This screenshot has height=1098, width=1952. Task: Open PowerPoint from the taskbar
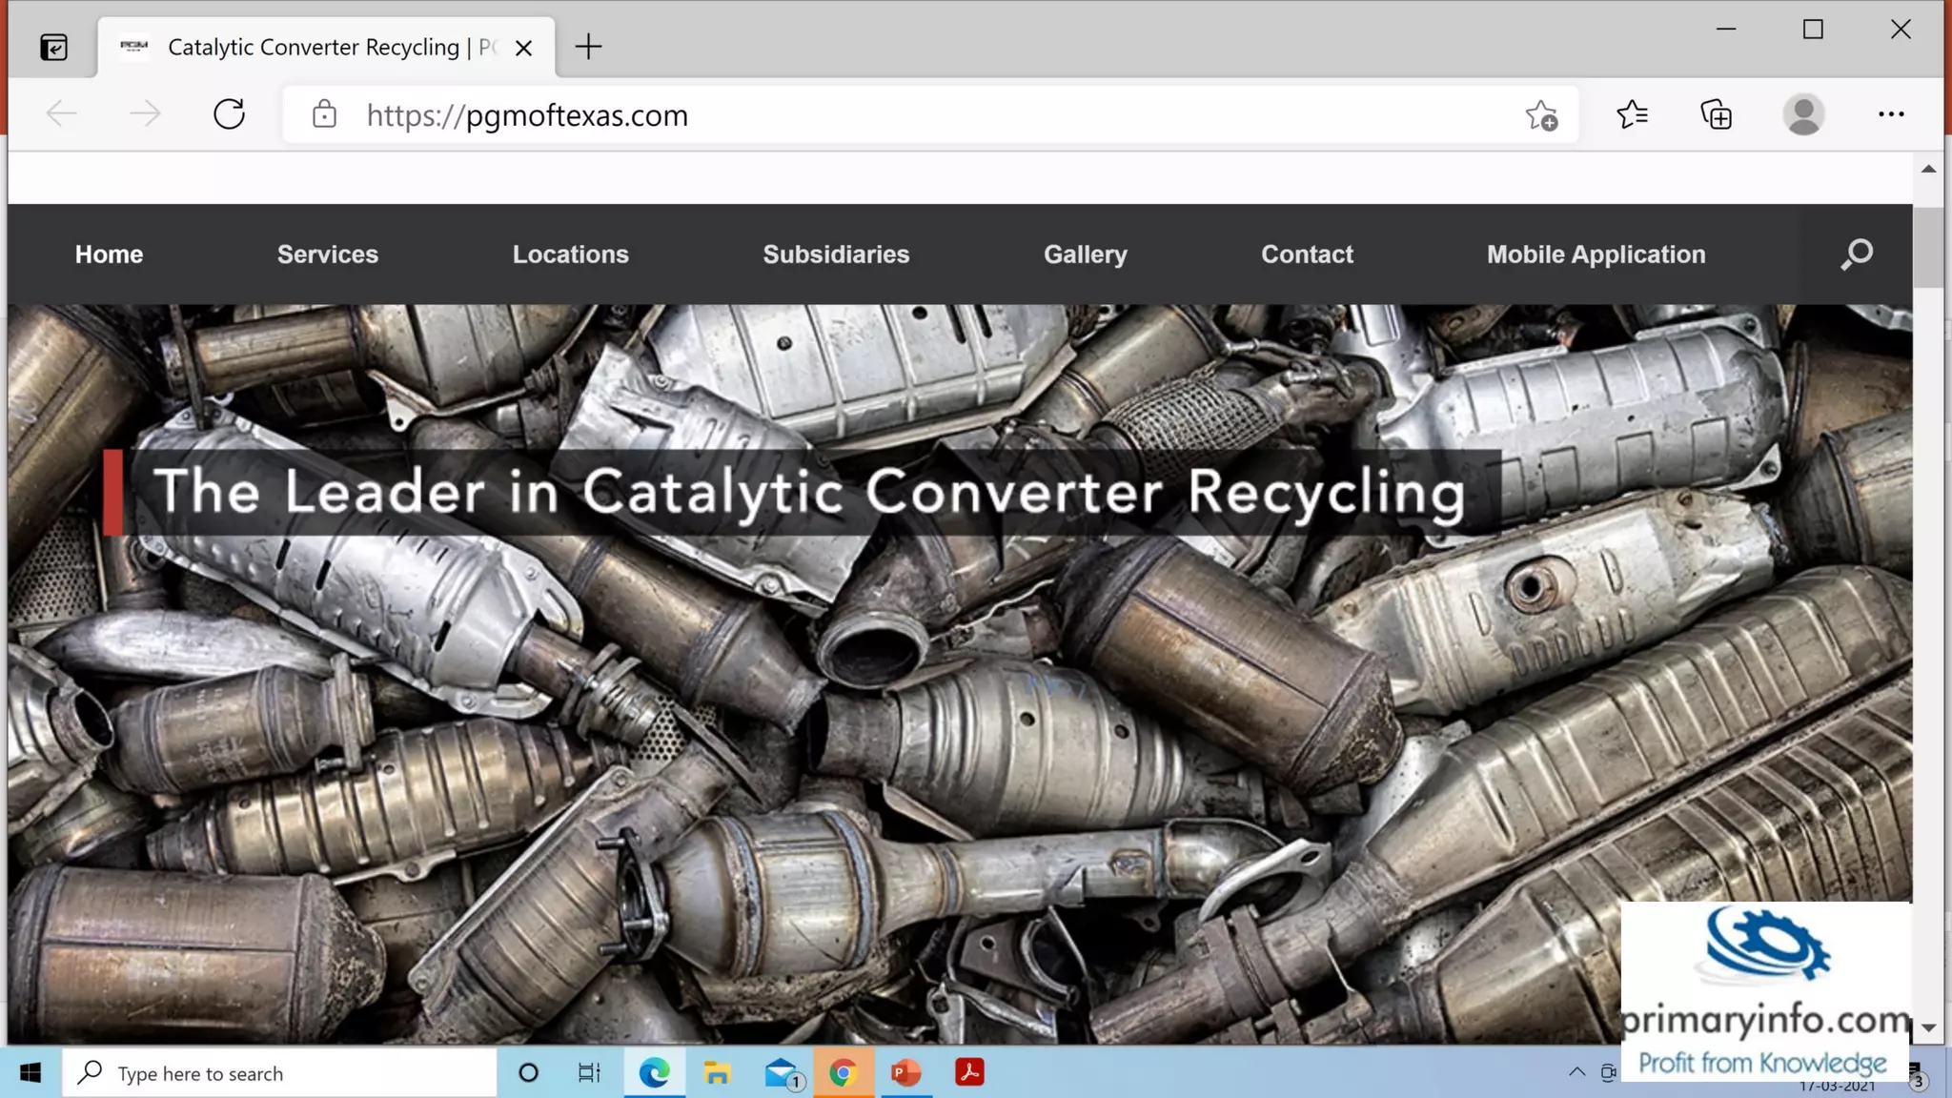pos(905,1073)
